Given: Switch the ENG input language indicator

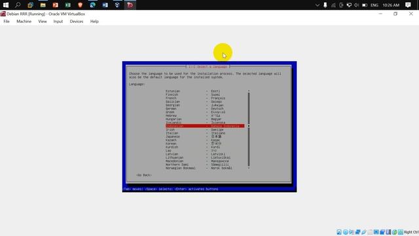Looking at the screenshot, I should (x=374, y=5).
